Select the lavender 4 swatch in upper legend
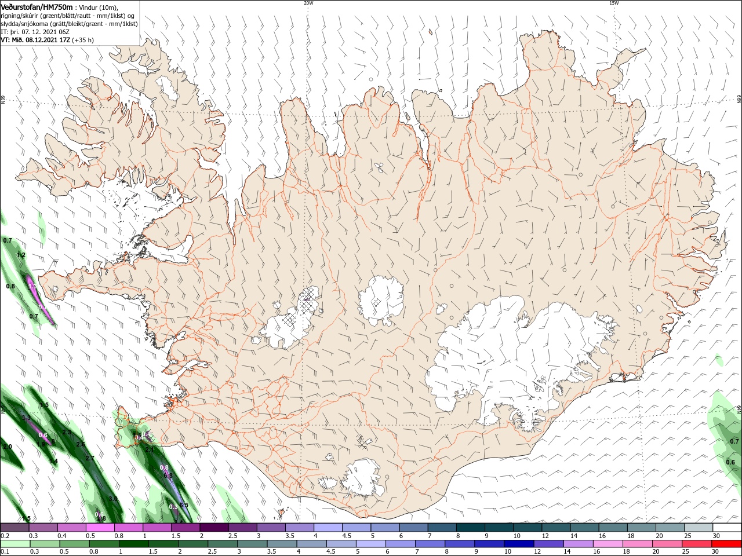Image resolution: width=742 pixels, height=556 pixels. click(x=328, y=528)
